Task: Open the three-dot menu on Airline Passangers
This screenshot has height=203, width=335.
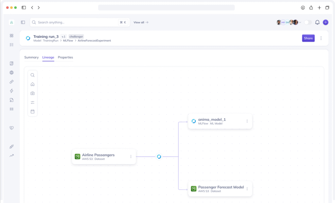Action: click(x=131, y=157)
